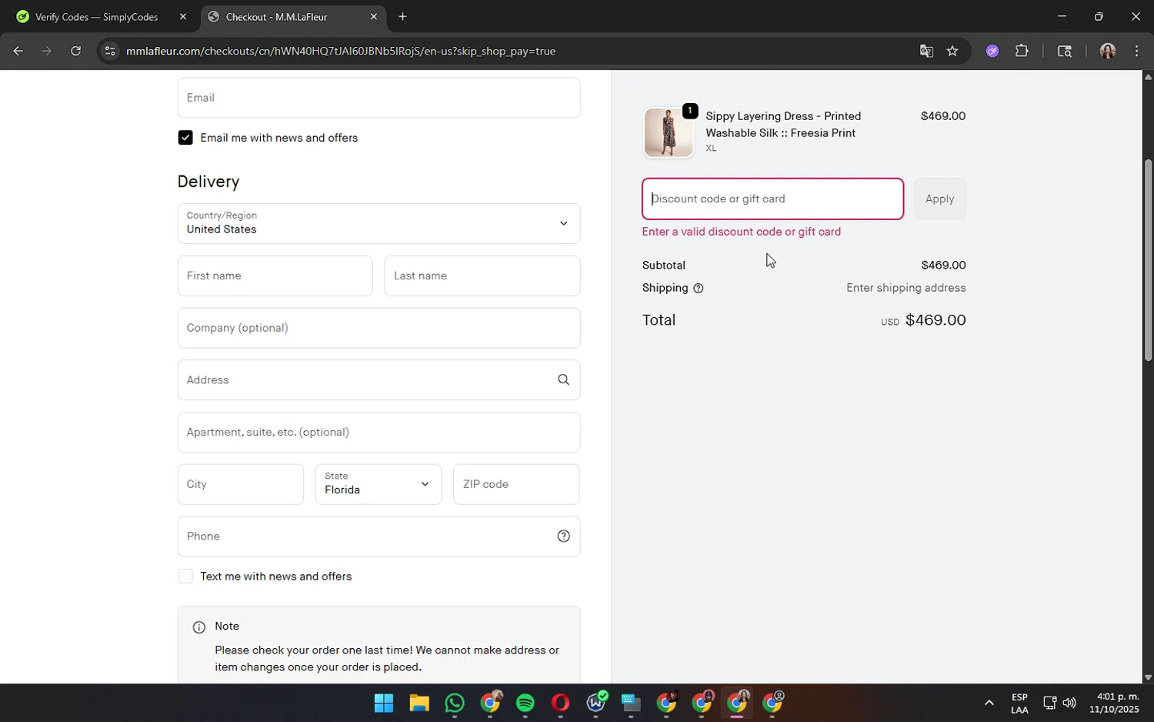Bookmark this page with the star icon
Screen dimensions: 1154x722
pos(952,51)
